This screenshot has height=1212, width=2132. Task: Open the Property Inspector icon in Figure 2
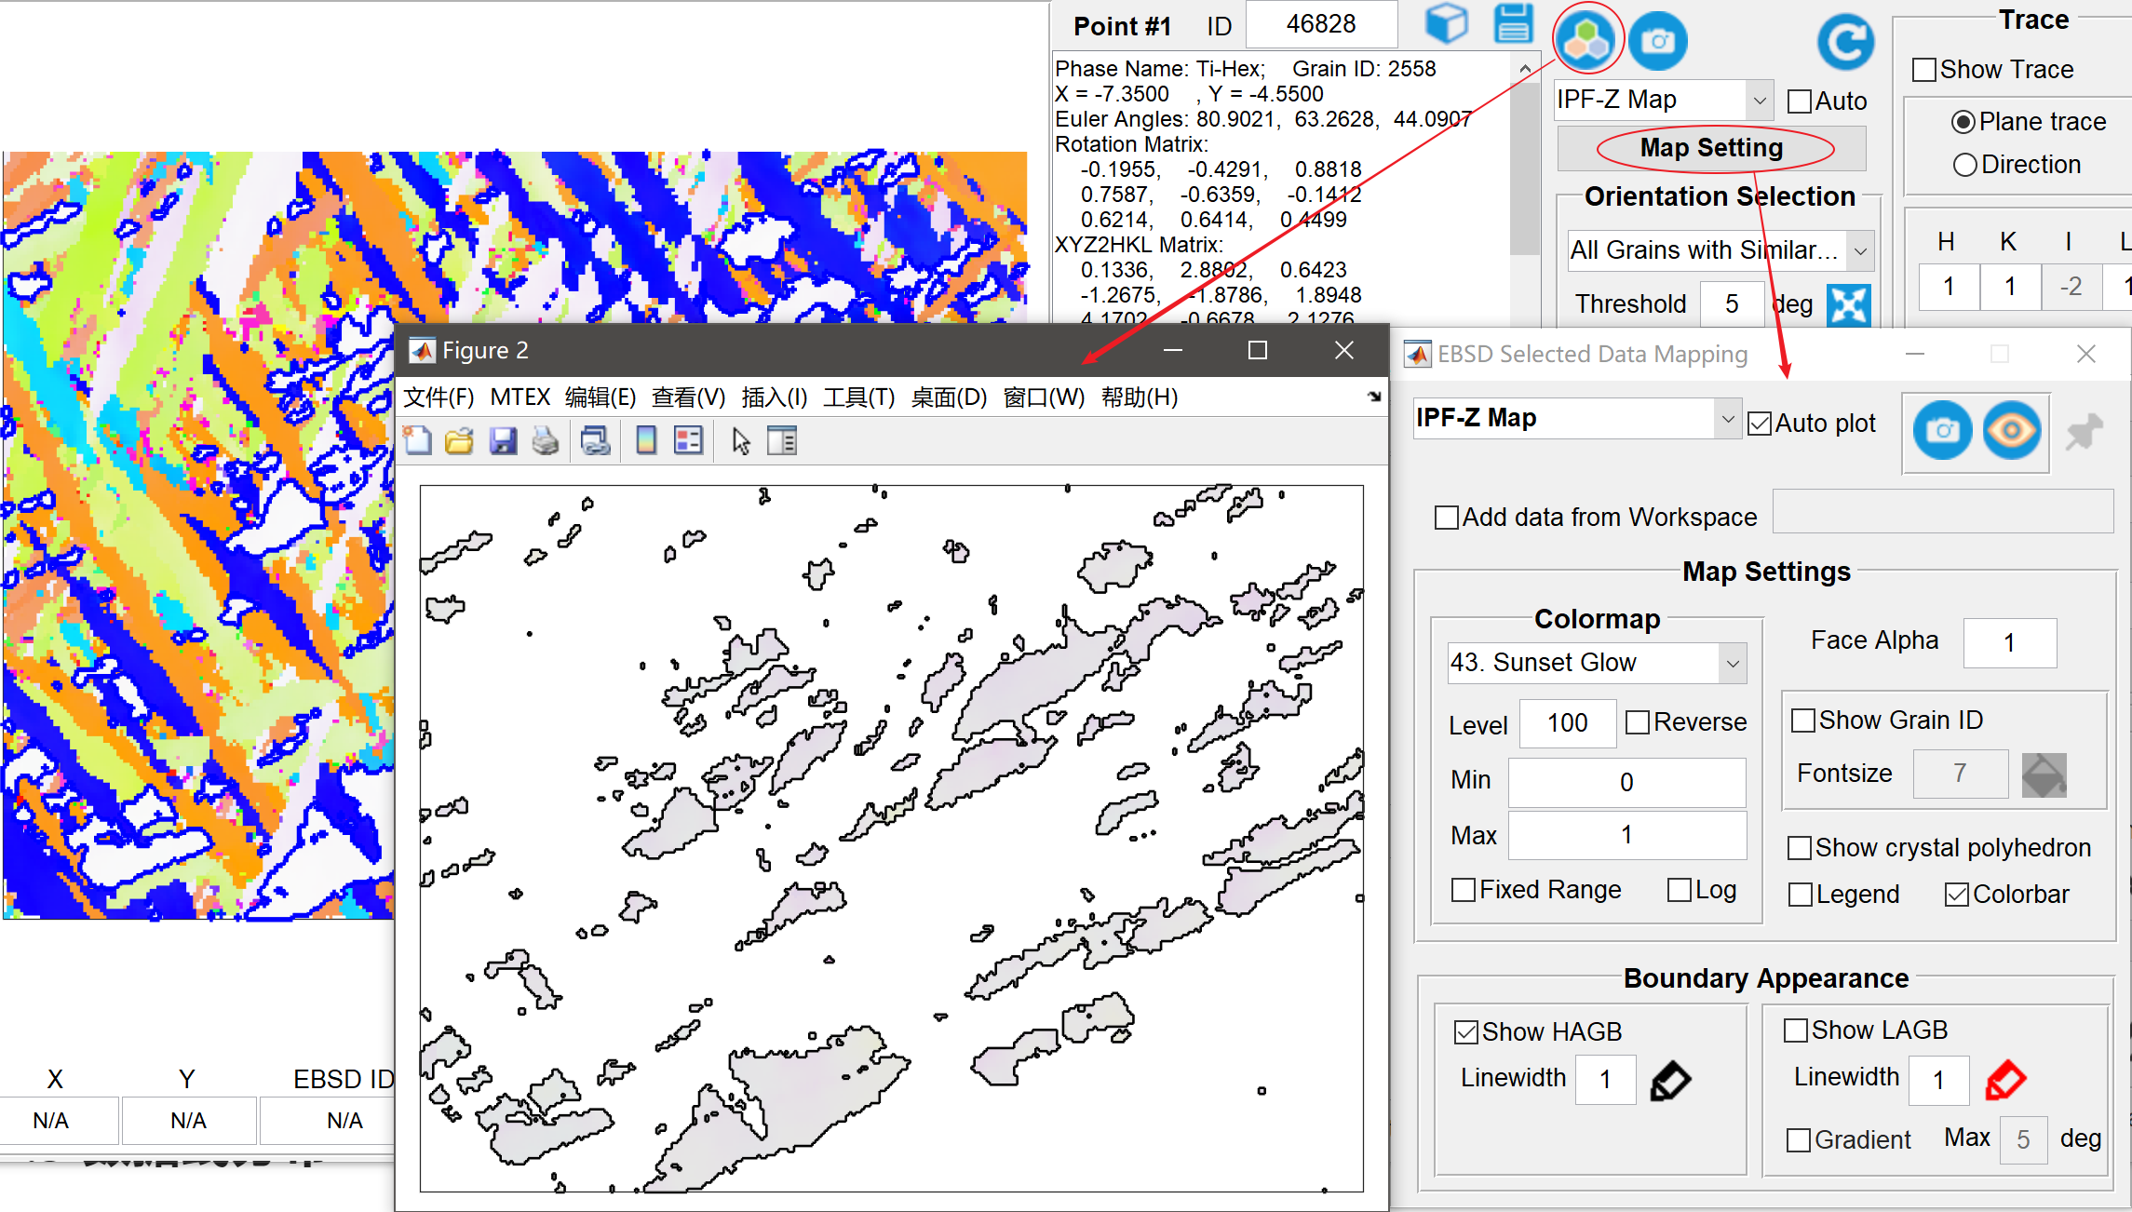point(782,440)
